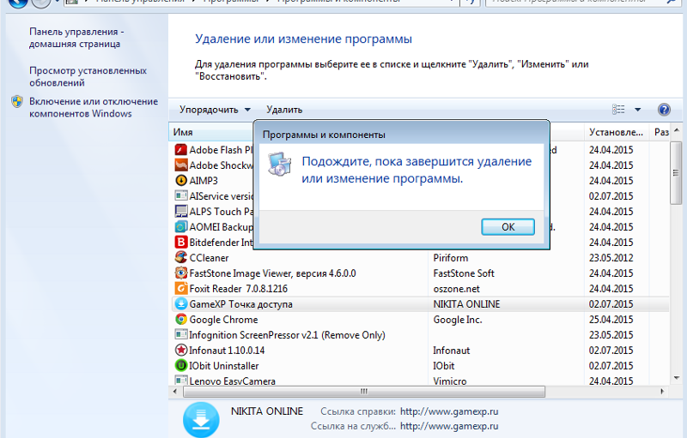This screenshot has height=438, width=687.
Task: Open Просмотр установленных обновлений link
Action: 88,76
